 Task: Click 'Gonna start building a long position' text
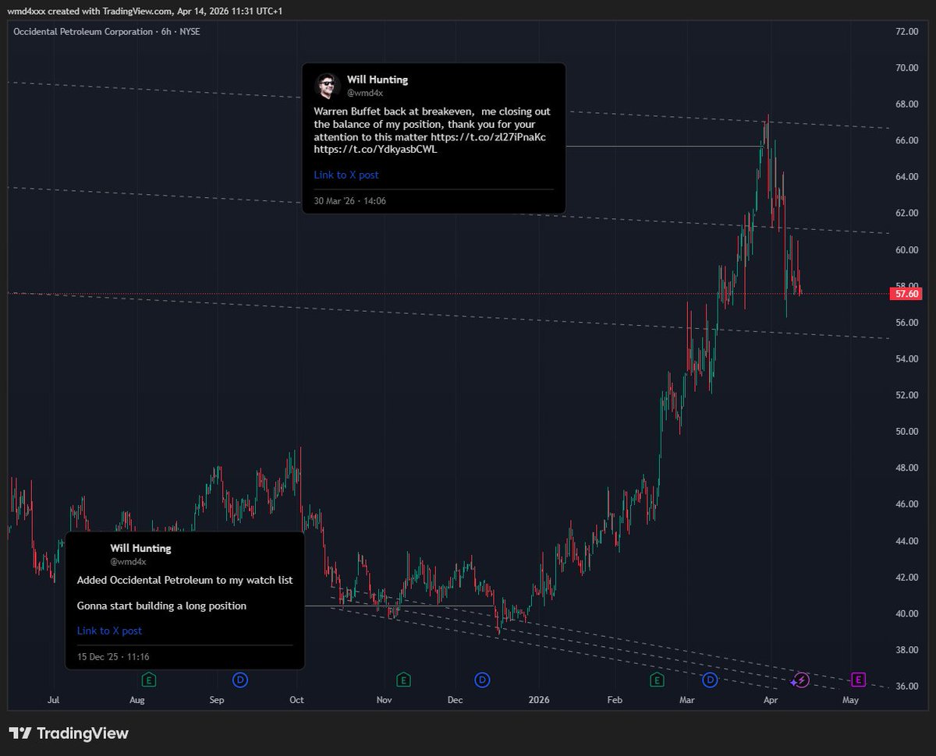(x=161, y=606)
